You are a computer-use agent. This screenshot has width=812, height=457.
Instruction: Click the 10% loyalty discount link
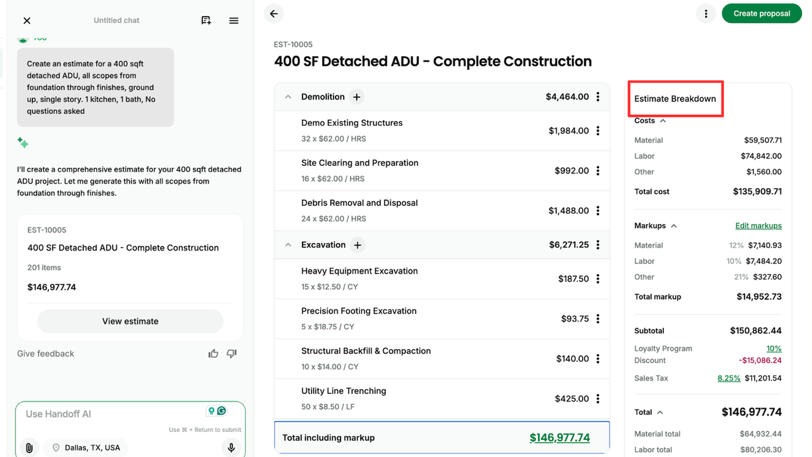[x=773, y=349]
